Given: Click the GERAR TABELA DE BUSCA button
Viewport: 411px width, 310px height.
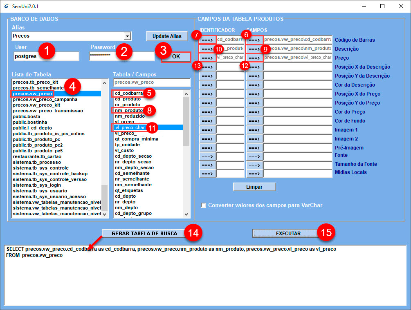Looking at the screenshot, I should [144, 233].
